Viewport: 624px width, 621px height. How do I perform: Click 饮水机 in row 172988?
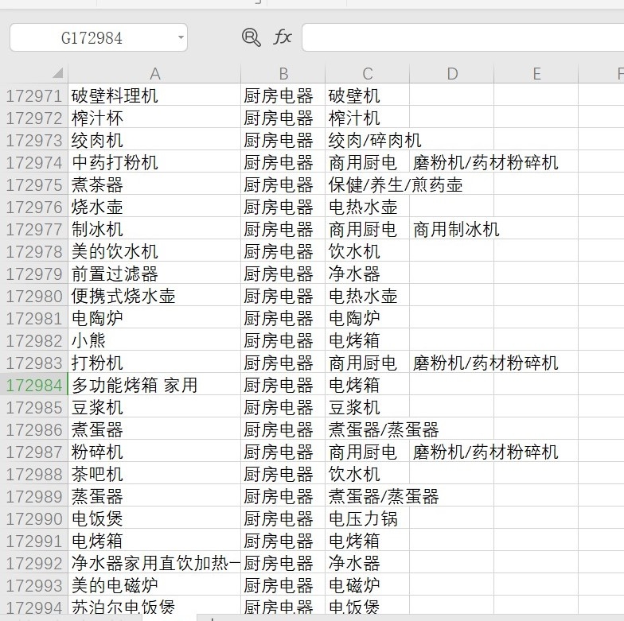point(368,474)
